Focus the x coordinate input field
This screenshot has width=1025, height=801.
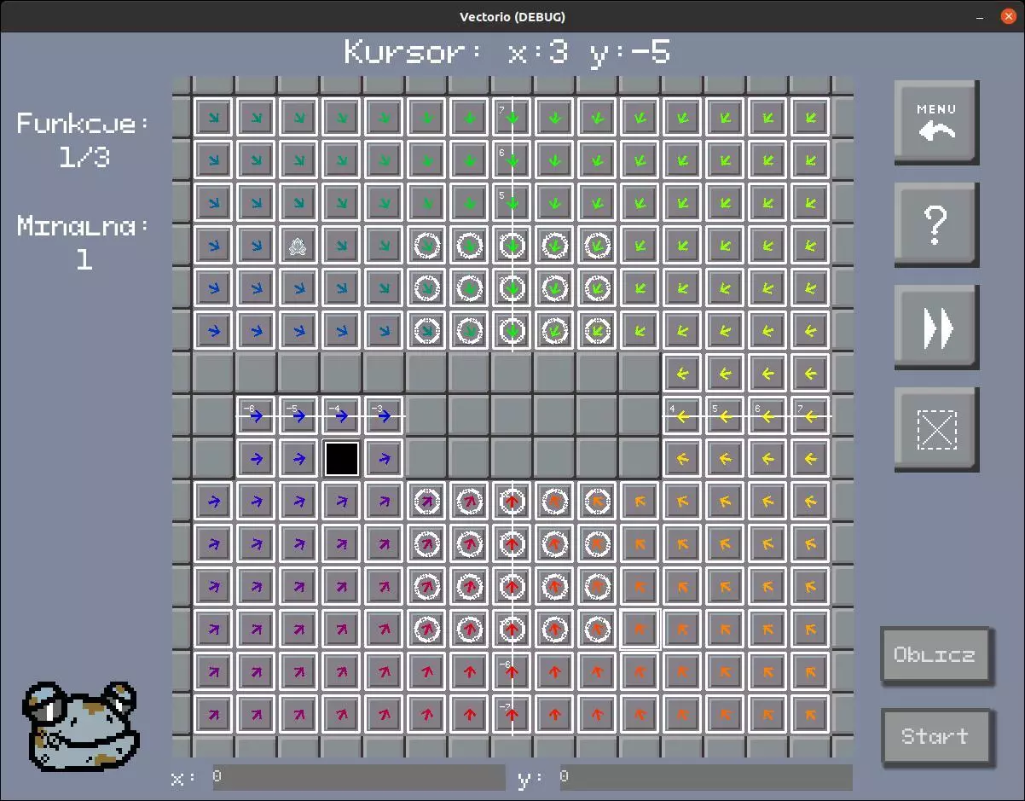358,777
